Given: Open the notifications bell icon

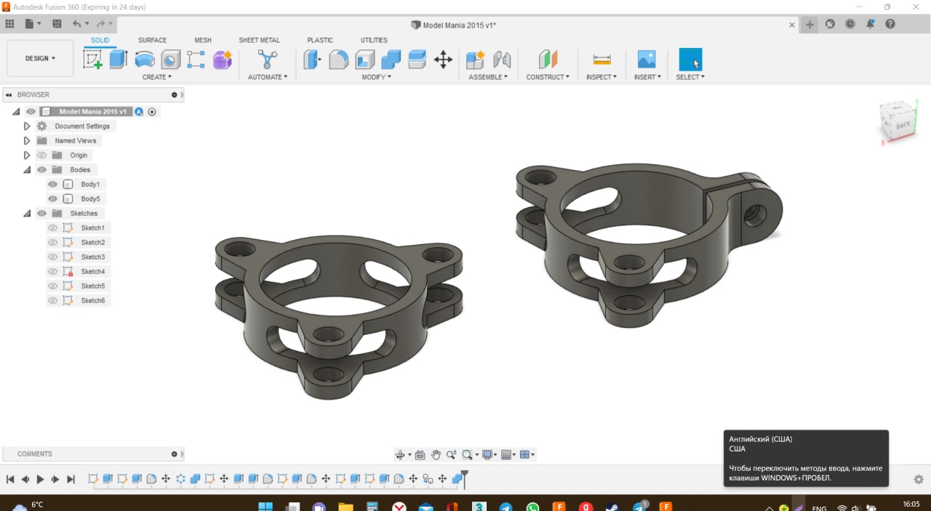Looking at the screenshot, I should [x=870, y=24].
